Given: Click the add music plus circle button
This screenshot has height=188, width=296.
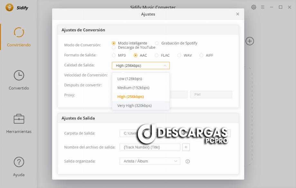Looking at the screenshot, I should pos(250,41).
